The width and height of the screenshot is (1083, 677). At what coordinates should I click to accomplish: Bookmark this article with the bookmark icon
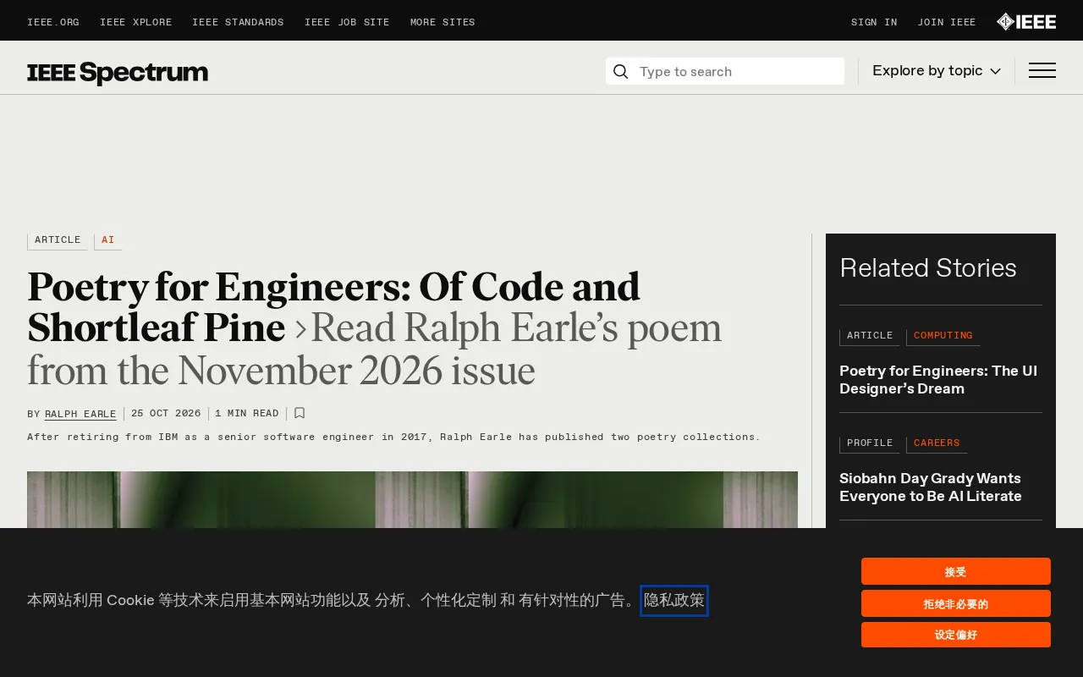300,414
